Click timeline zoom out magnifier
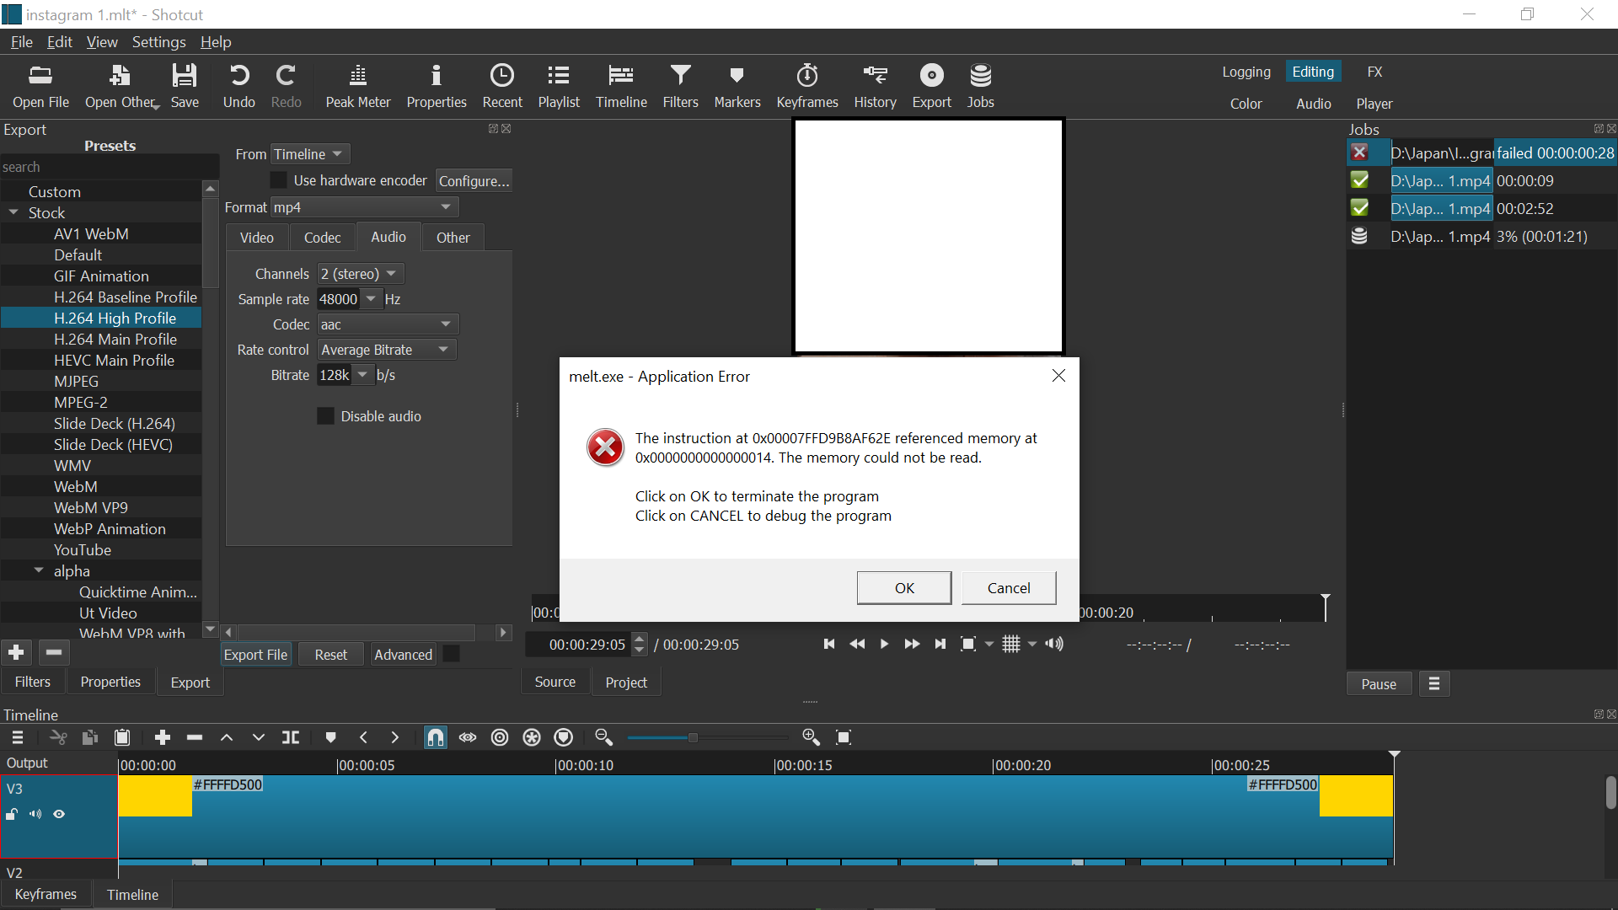 tap(603, 738)
